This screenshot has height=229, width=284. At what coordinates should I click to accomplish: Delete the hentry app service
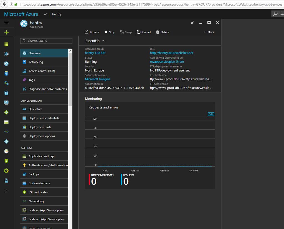[163, 32]
